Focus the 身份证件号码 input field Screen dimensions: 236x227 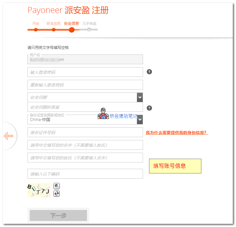tap(85, 132)
